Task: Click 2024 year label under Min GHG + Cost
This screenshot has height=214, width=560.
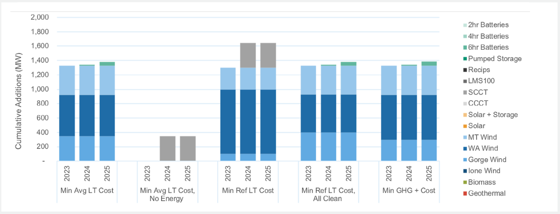Action: [409, 173]
